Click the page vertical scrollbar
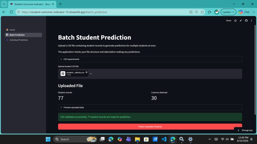 pyautogui.click(x=255, y=70)
